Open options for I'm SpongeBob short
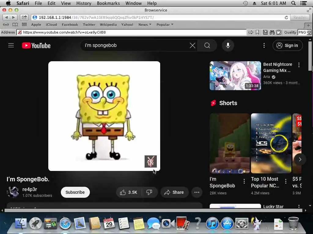Screen dimensions: 313x234 click(244, 181)
